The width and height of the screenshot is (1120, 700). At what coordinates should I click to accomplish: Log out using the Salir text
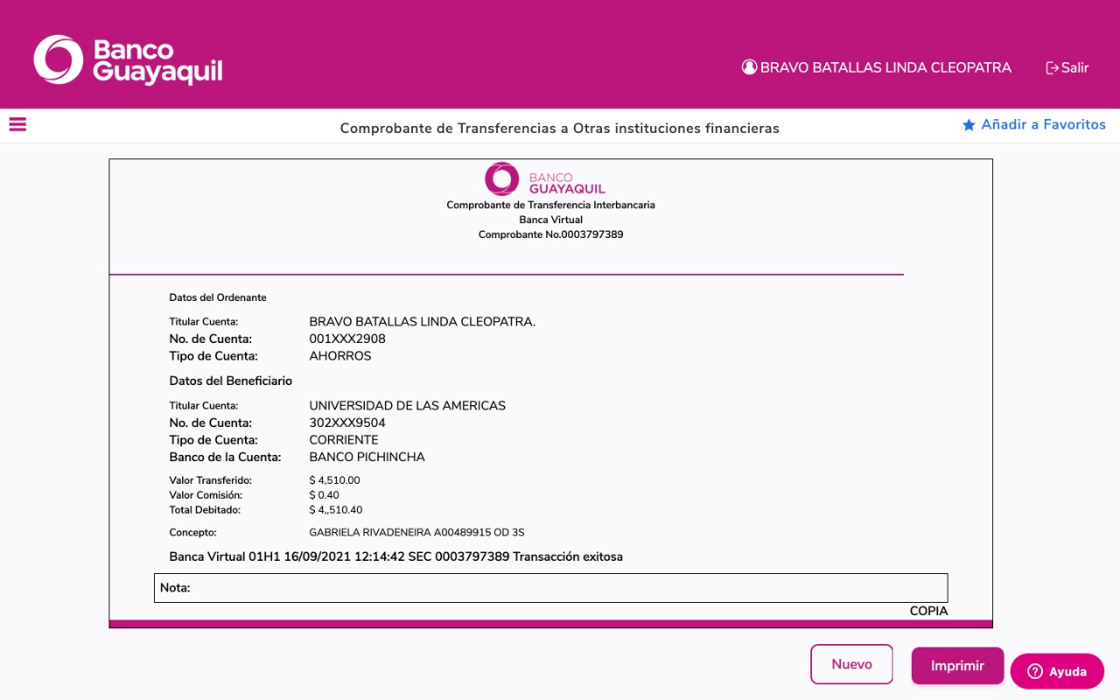pos(1074,68)
